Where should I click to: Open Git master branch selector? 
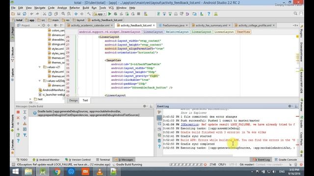click(247, 165)
